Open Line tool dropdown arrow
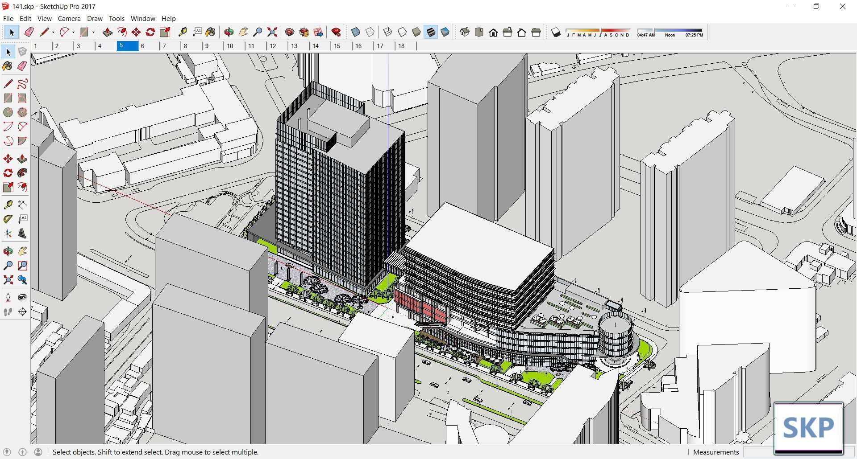 [x=53, y=32]
